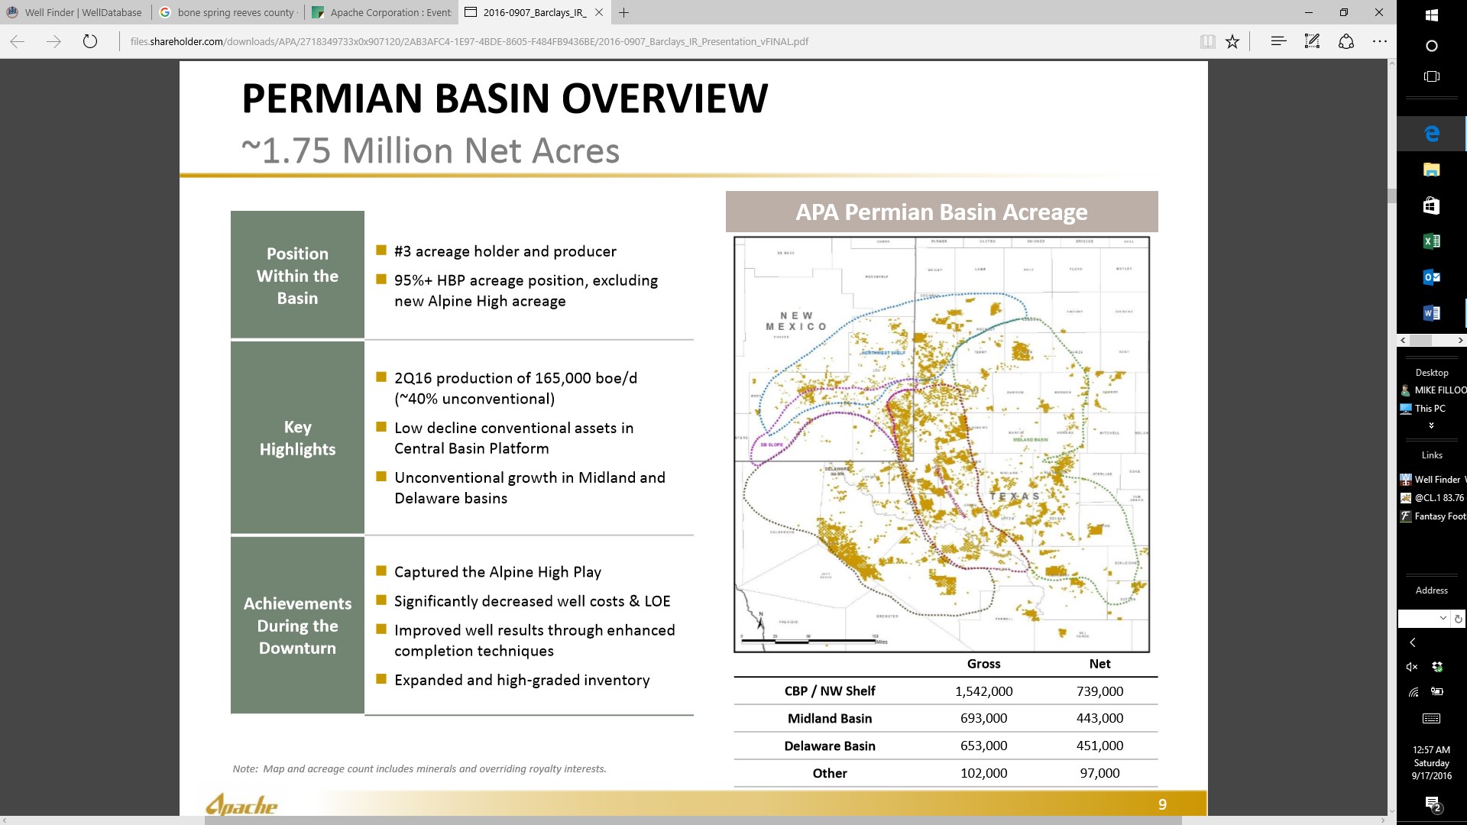
Task: Open Well Finder link in Links toolbar
Action: click(x=1433, y=480)
